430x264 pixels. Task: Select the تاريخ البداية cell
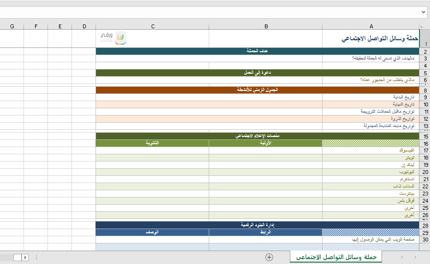pos(370,97)
